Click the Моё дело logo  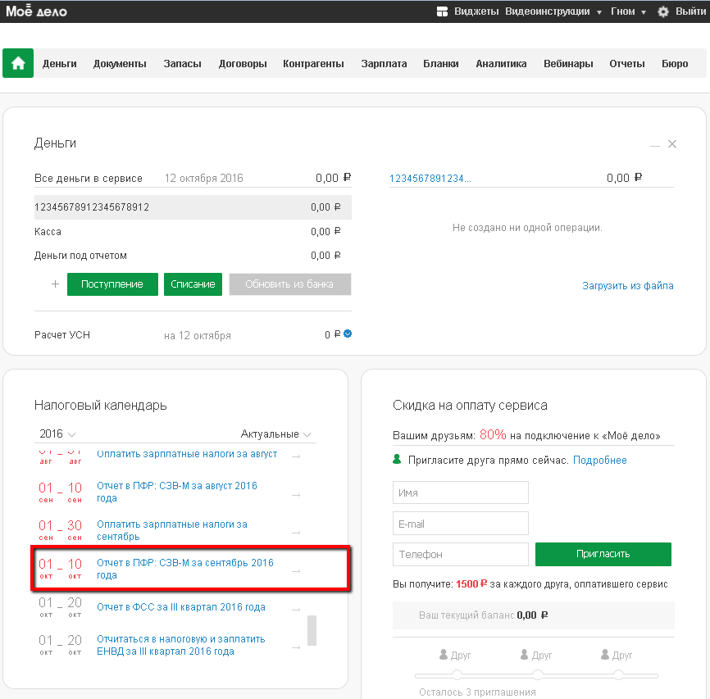[36, 11]
